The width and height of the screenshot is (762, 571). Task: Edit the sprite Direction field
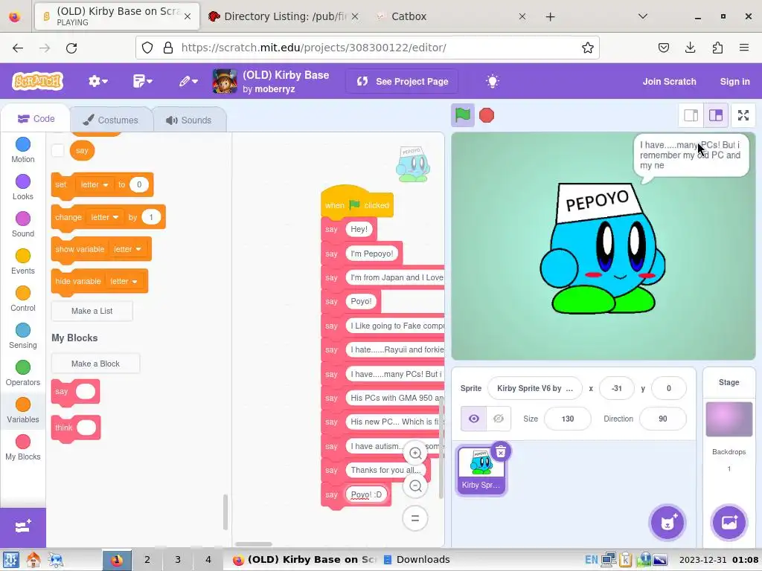click(x=663, y=419)
